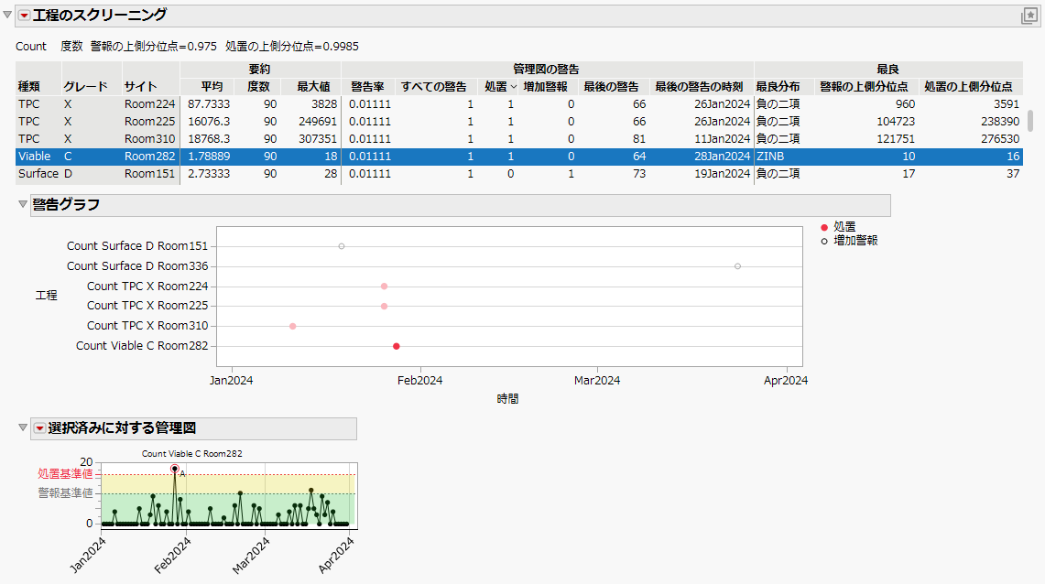Click the circled alarm point on the control chart
Screen dimensions: 1045x584
pos(175,469)
